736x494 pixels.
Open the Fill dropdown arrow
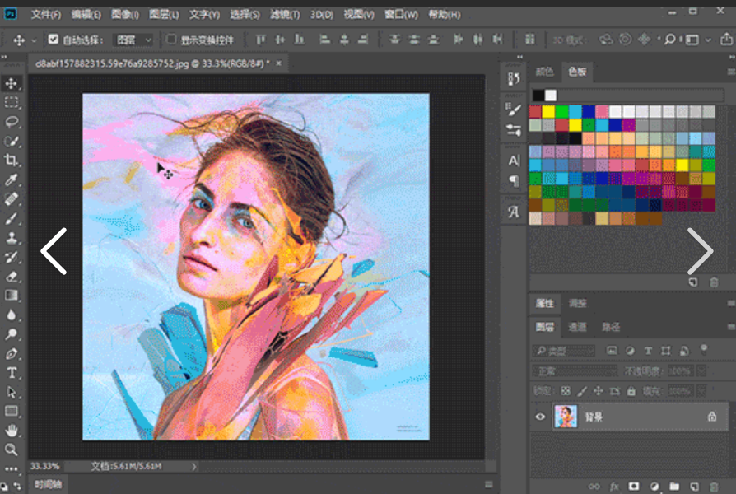[x=701, y=391]
